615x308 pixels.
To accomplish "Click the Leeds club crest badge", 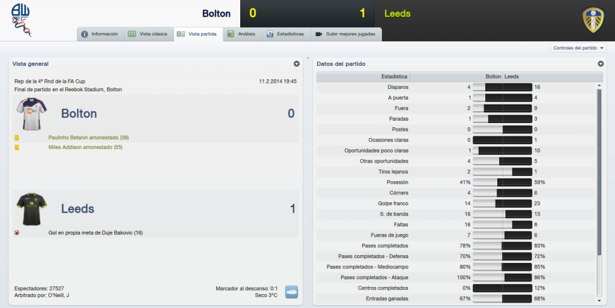I will (593, 20).
